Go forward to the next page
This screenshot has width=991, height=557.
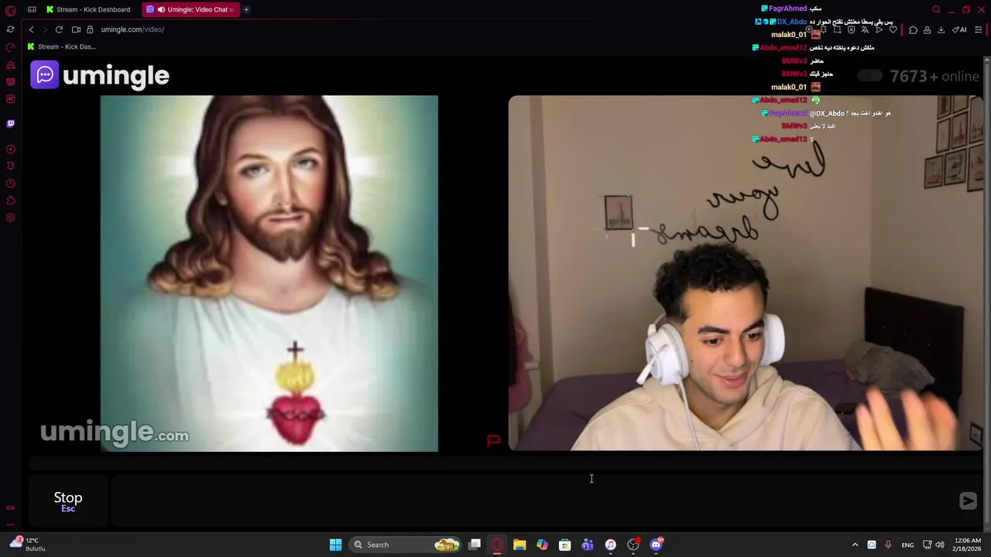pyautogui.click(x=45, y=29)
